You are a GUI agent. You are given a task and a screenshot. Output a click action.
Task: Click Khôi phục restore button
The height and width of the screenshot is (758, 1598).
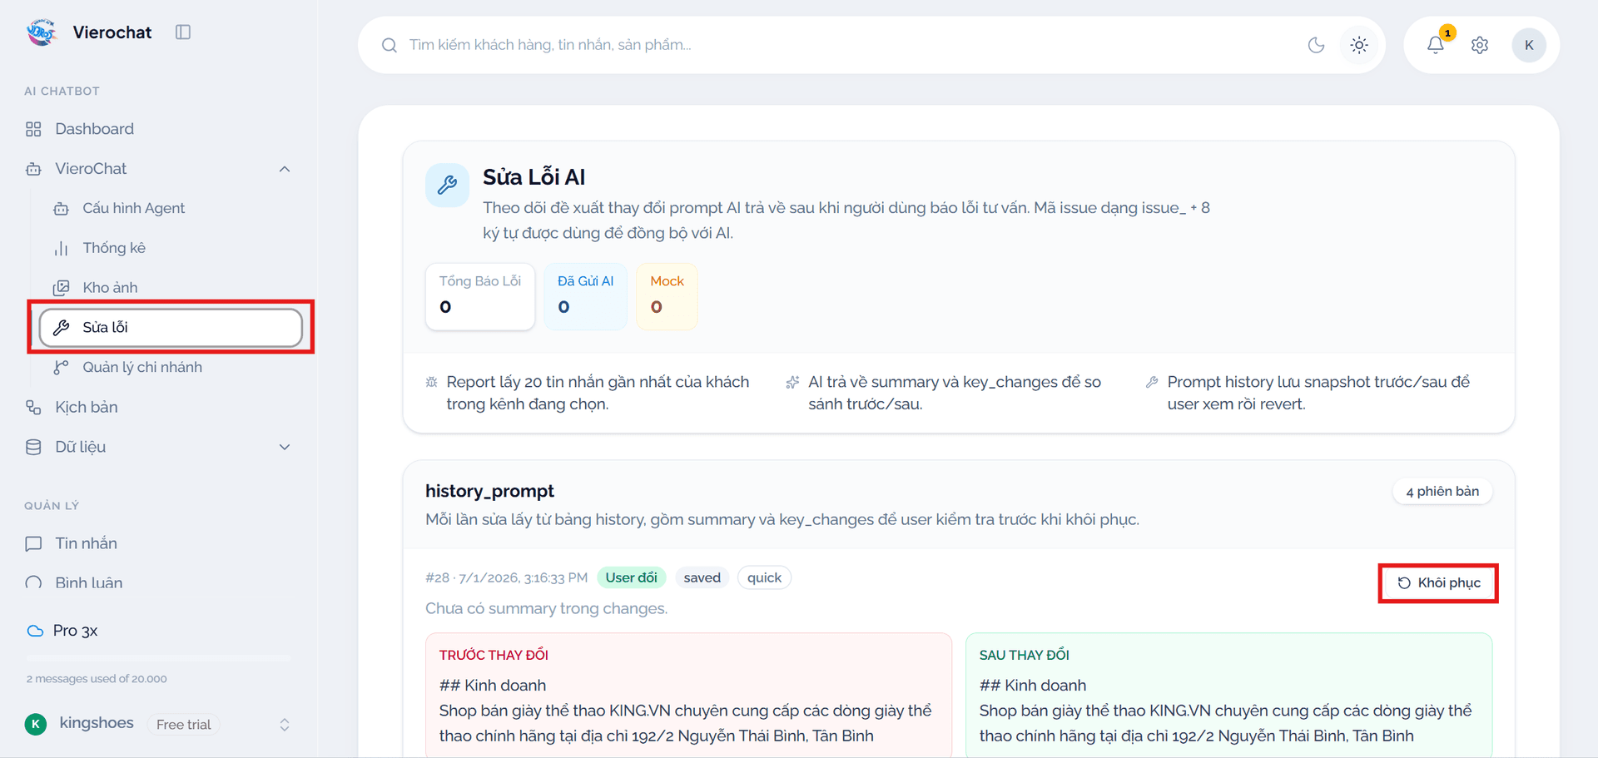click(1439, 583)
